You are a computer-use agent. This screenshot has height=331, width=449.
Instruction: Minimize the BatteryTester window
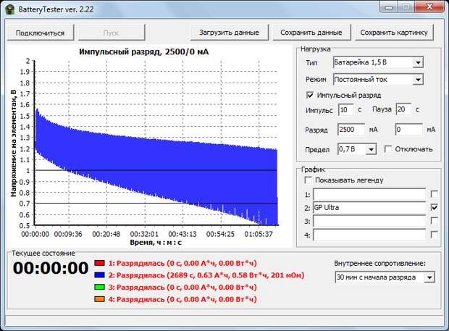389,7
